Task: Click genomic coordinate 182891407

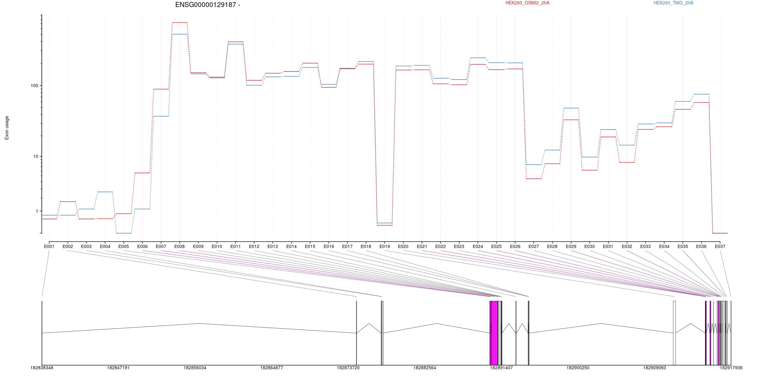Action: pyautogui.click(x=501, y=368)
